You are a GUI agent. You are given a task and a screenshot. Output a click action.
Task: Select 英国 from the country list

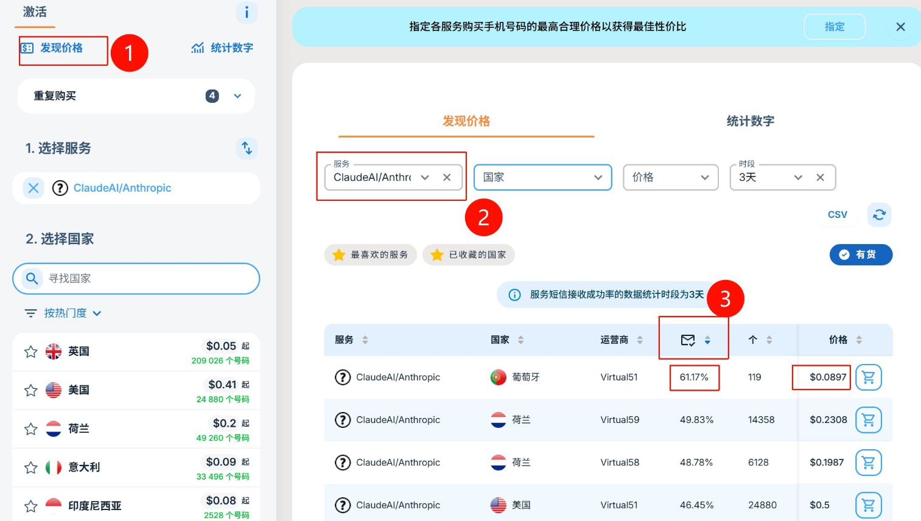click(x=136, y=352)
